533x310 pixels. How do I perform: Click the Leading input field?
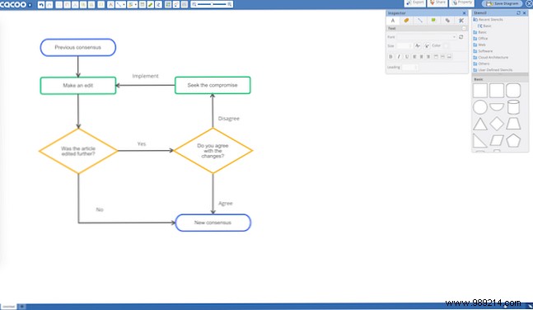pos(410,68)
